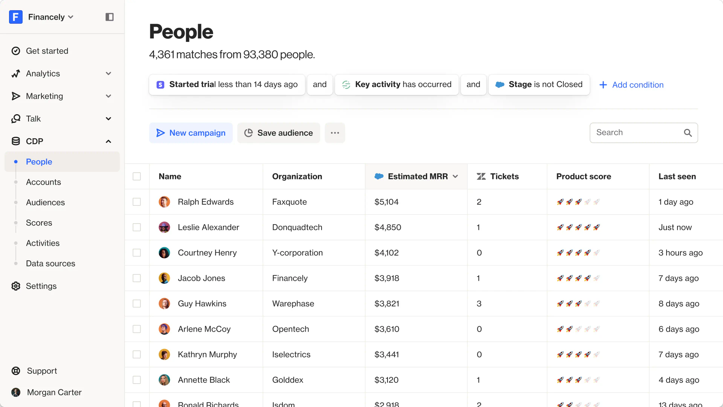723x407 pixels.
Task: Focus the Search input field
Action: click(636, 133)
